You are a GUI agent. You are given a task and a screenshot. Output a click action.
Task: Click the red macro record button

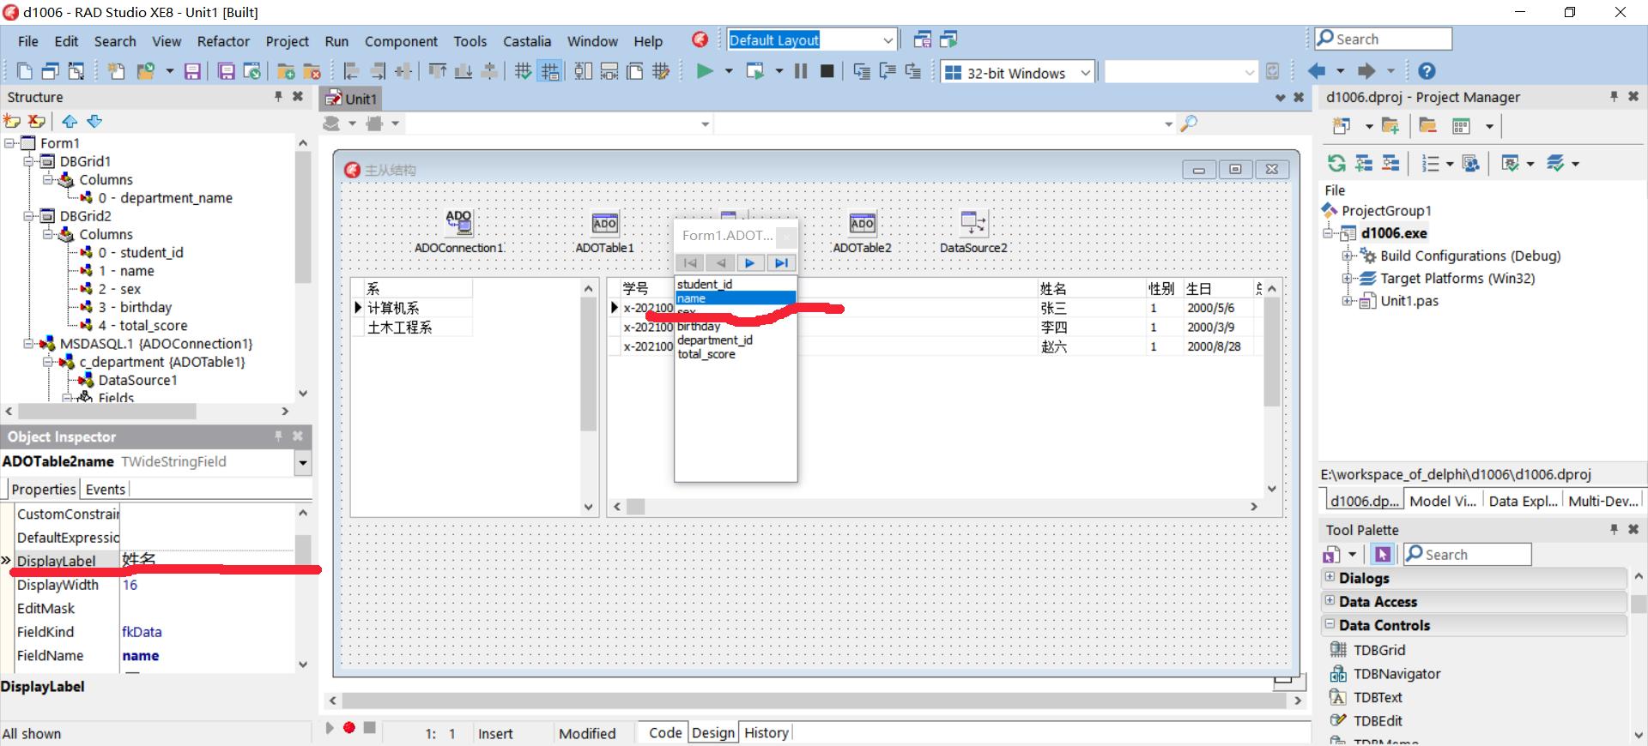click(349, 727)
